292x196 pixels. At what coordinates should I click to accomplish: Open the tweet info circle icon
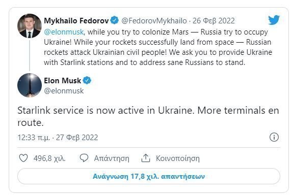pos(274,137)
